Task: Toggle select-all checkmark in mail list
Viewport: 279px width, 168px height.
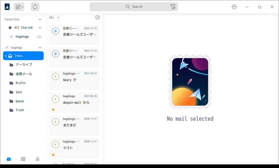Action: coord(98,17)
